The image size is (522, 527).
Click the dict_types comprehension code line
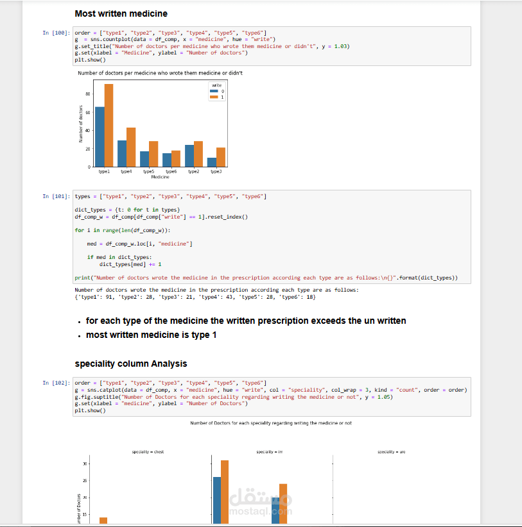127,210
